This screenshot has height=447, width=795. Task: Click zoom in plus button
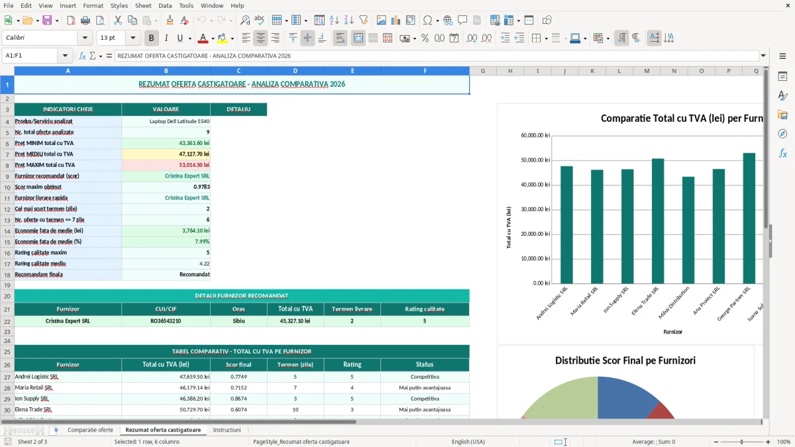pyautogui.click(x=768, y=442)
